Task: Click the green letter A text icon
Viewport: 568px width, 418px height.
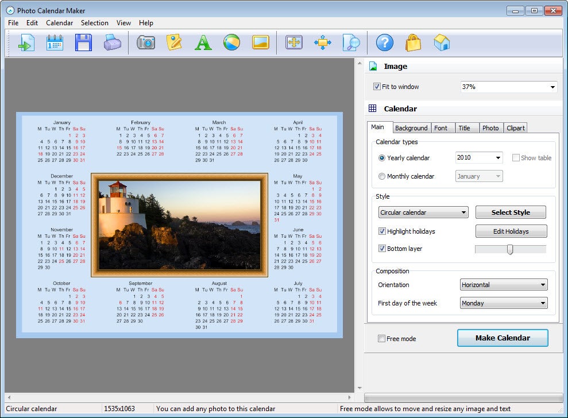Action: tap(203, 42)
